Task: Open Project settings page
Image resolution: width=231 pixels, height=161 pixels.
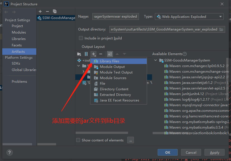Action: click(x=17, y=26)
